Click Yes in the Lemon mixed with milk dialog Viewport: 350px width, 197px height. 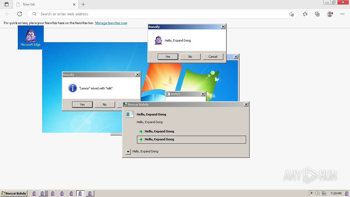pyautogui.click(x=82, y=105)
